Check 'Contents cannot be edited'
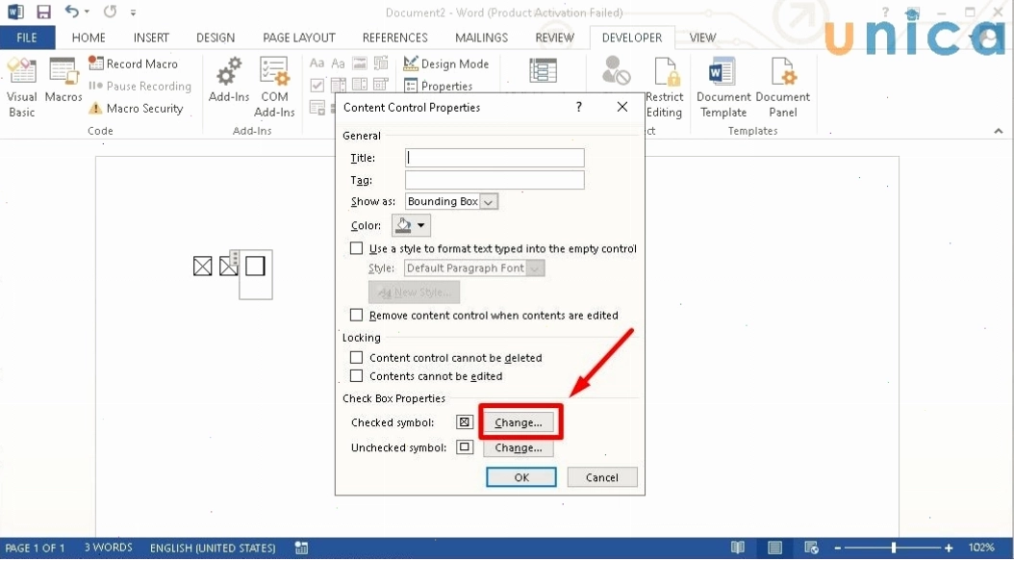 [356, 376]
